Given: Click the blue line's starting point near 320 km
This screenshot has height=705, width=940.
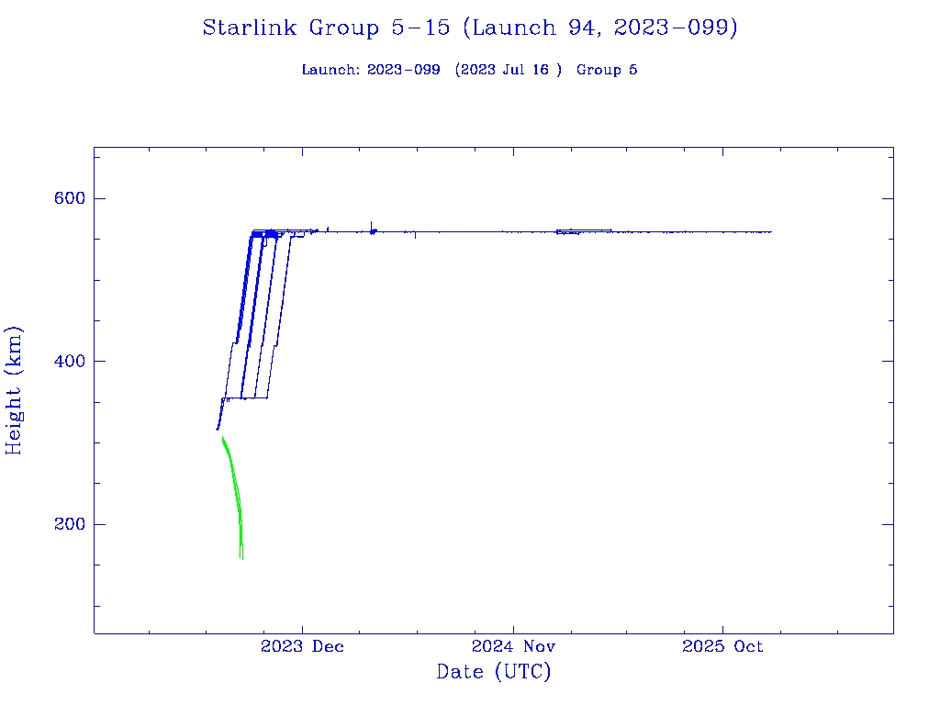Looking at the screenshot, I should [x=218, y=428].
